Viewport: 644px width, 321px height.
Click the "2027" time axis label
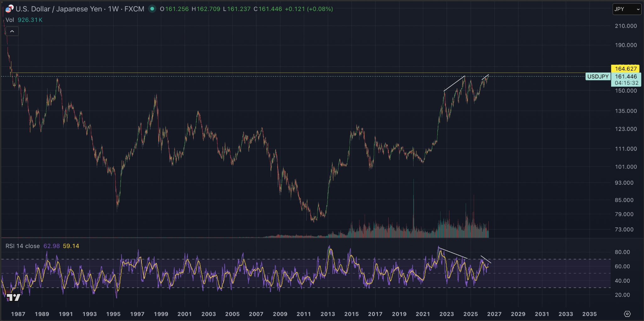coord(494,314)
